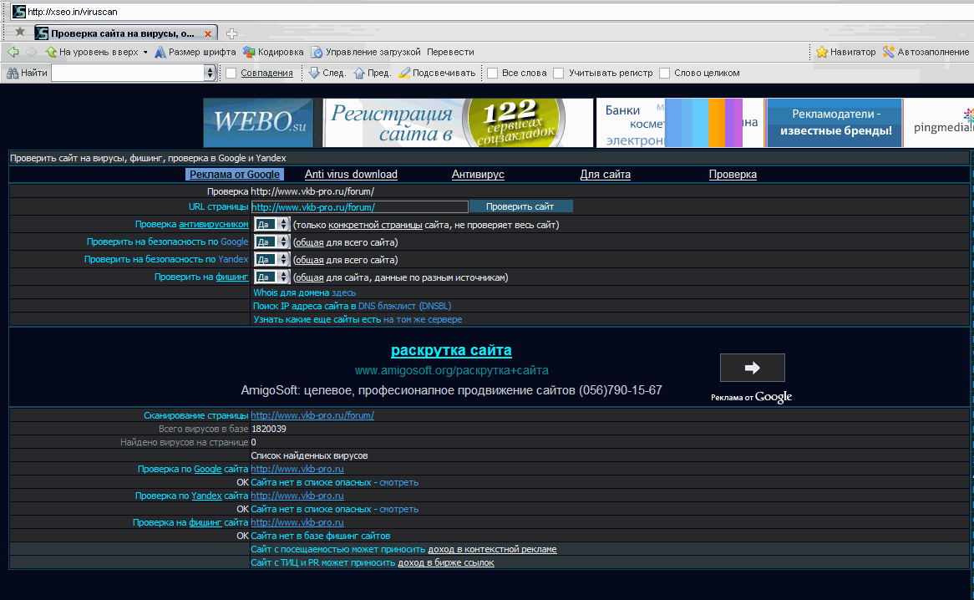Open the www.amigosoft.org ad URL
The width and height of the screenshot is (974, 600).
click(452, 371)
